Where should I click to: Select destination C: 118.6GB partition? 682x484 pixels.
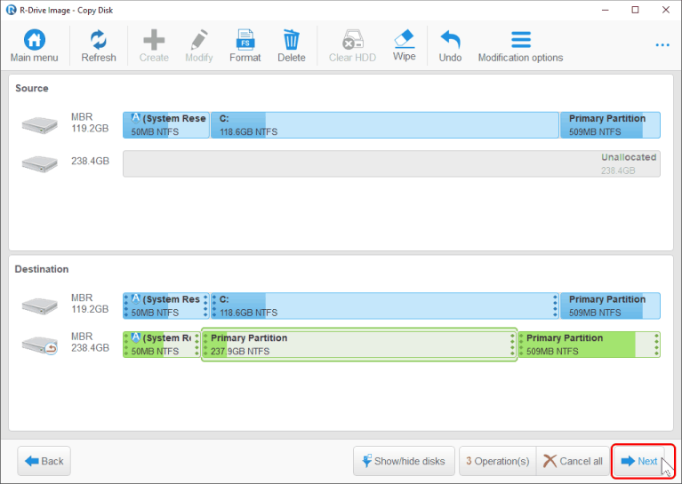click(x=385, y=305)
